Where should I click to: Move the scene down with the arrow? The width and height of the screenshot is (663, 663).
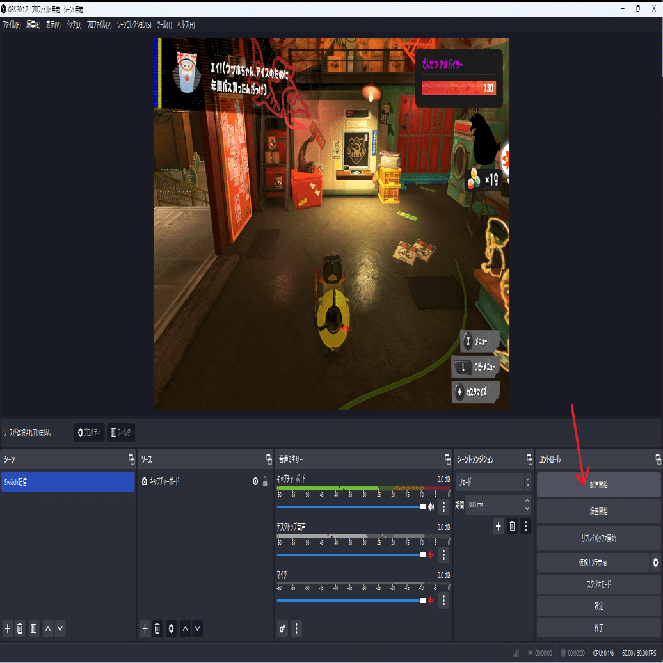[x=60, y=628]
